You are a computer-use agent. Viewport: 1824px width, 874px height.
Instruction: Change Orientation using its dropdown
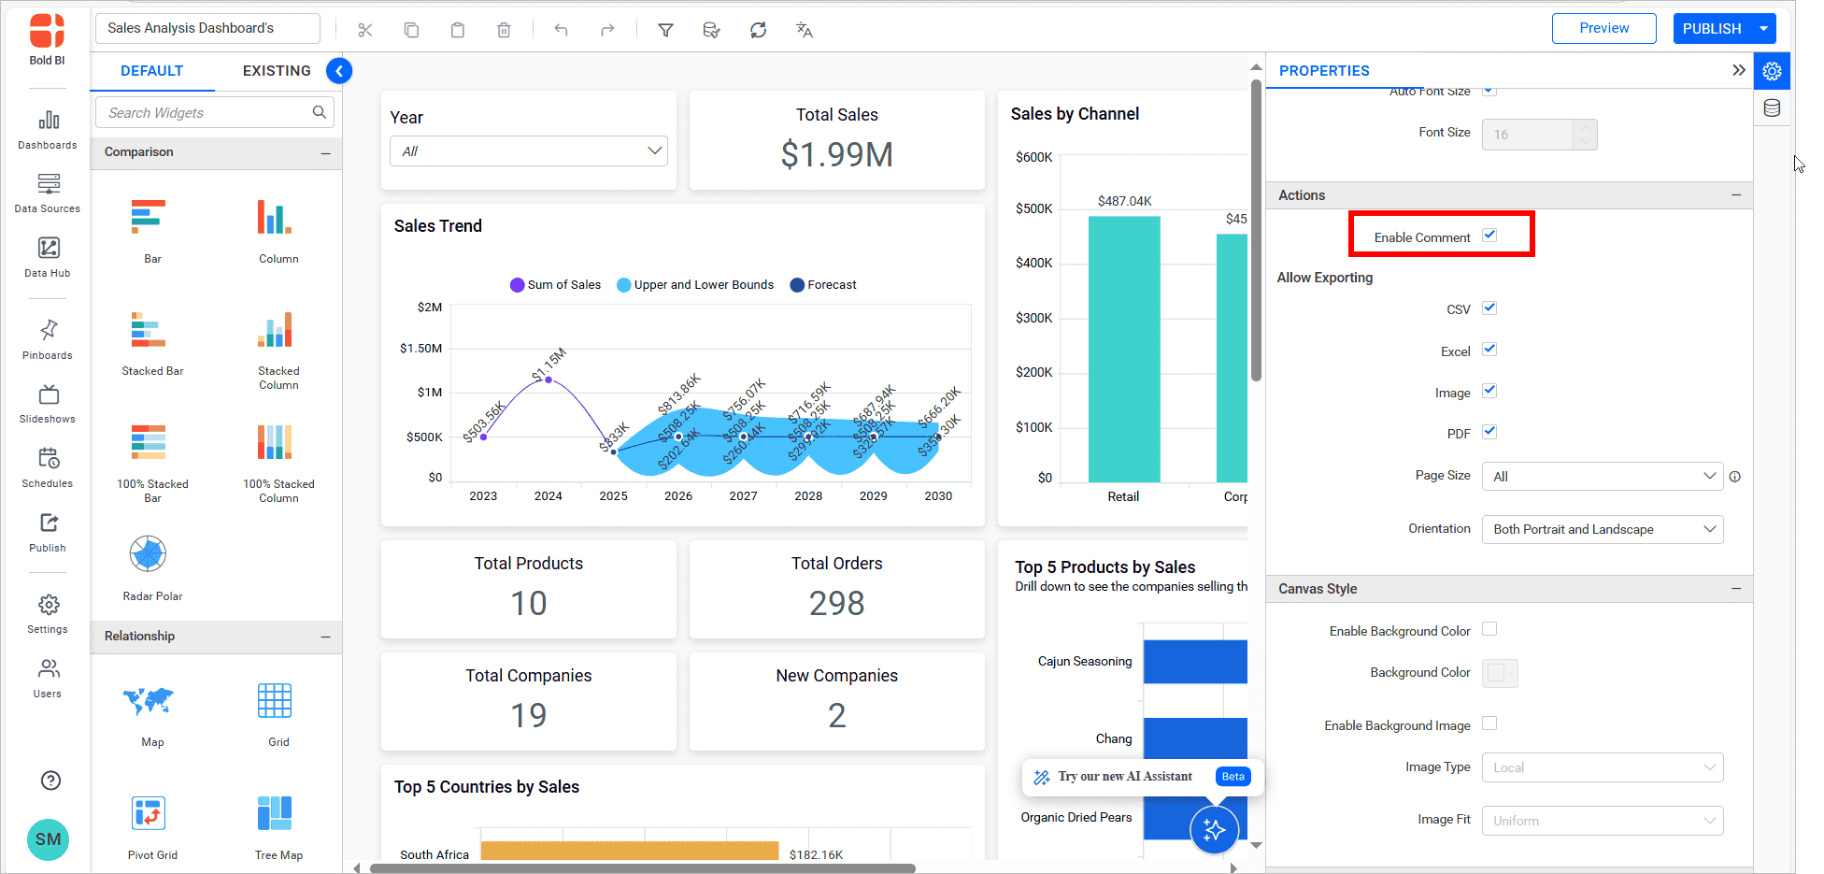click(1602, 529)
